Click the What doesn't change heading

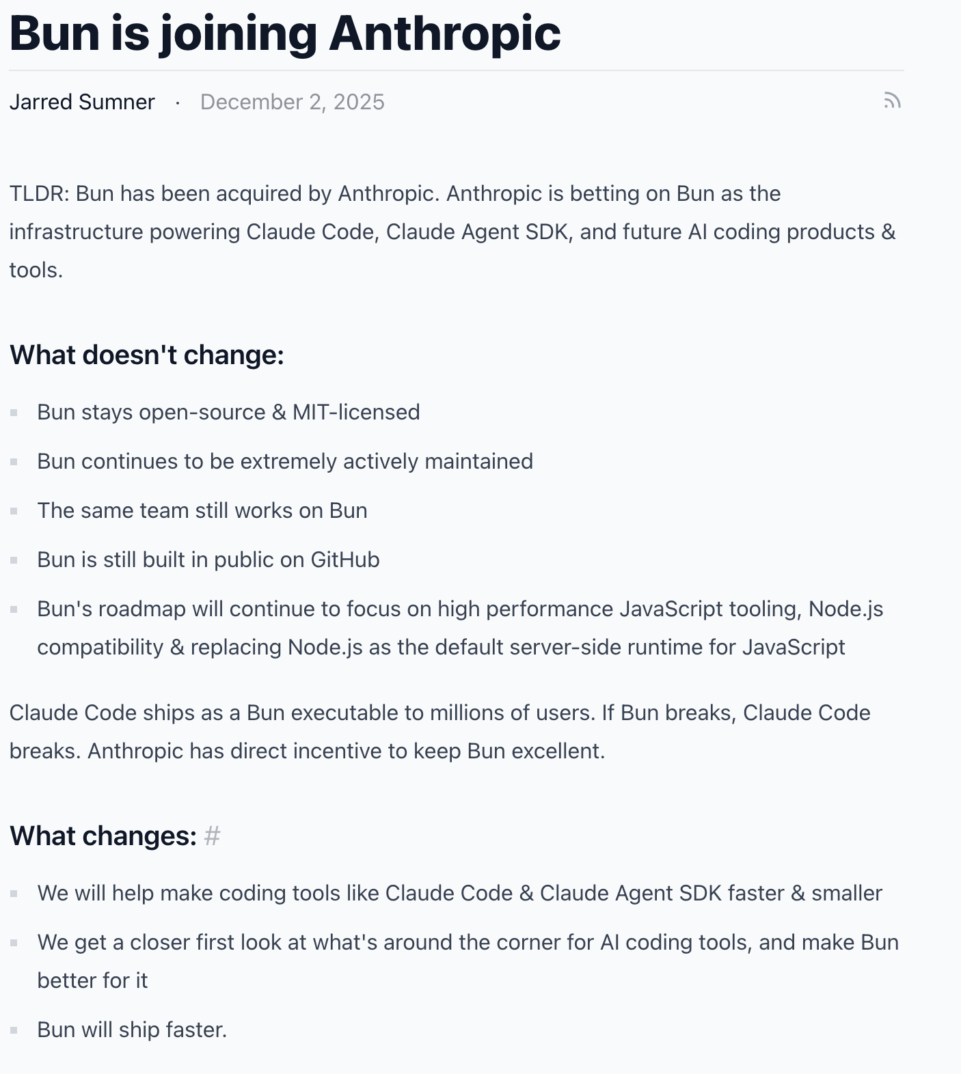[x=146, y=355]
